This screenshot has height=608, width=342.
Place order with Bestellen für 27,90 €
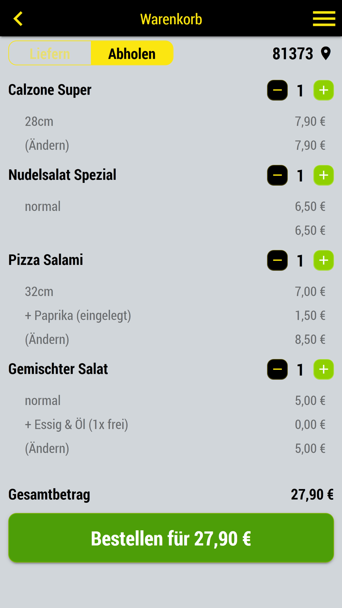pyautogui.click(x=171, y=538)
